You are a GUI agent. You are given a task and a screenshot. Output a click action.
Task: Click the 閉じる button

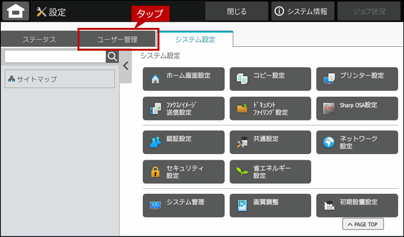(x=236, y=11)
